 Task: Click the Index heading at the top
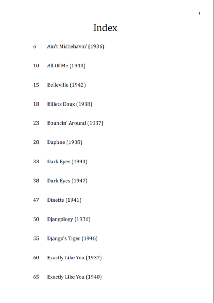click(x=105, y=28)
